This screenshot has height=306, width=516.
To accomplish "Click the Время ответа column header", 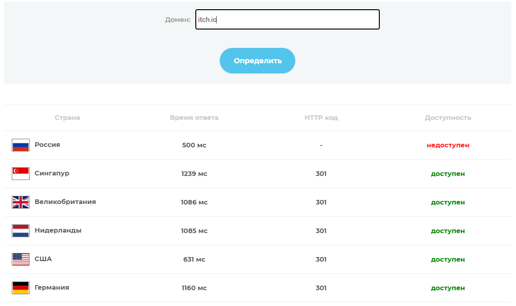I will 194,118.
